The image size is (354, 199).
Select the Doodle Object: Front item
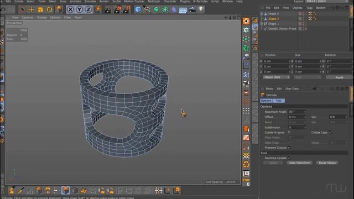(x=282, y=29)
